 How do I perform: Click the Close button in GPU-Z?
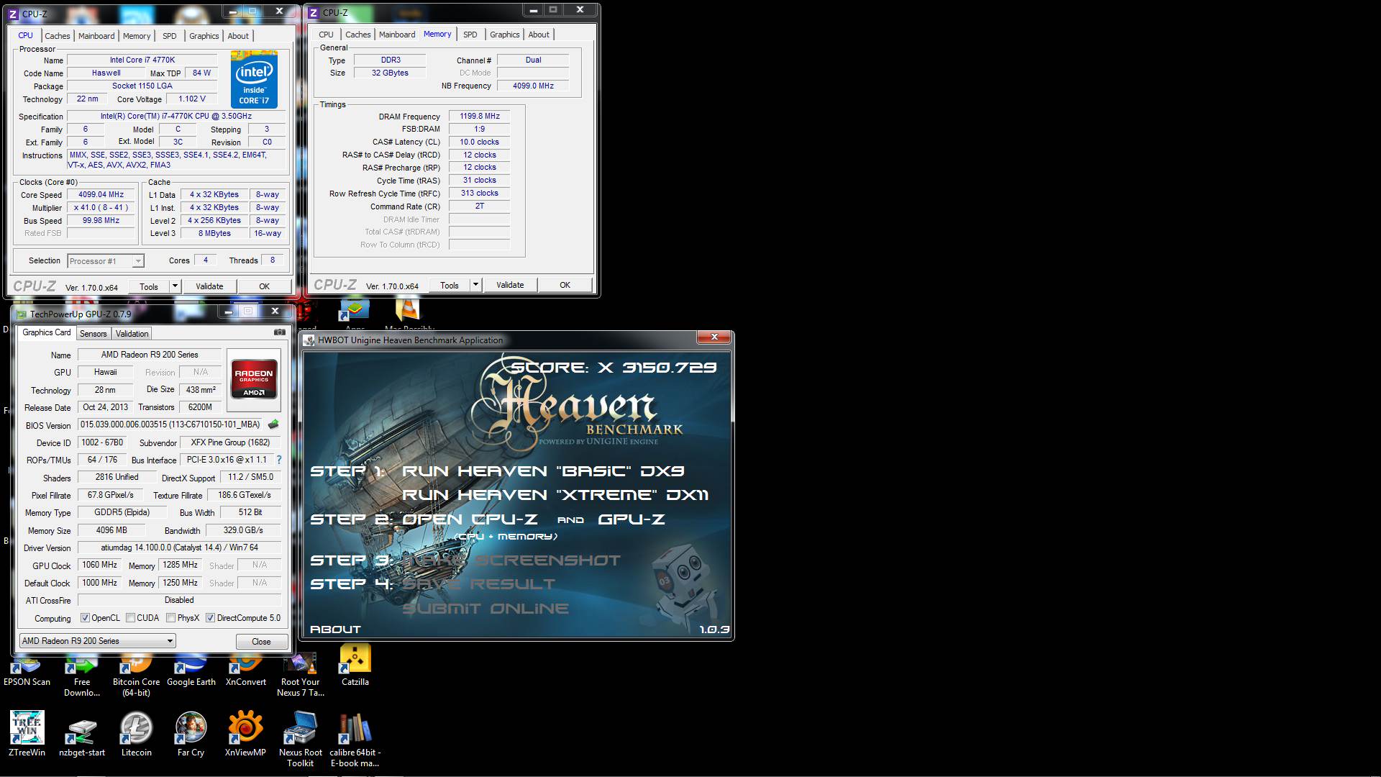pos(261,642)
